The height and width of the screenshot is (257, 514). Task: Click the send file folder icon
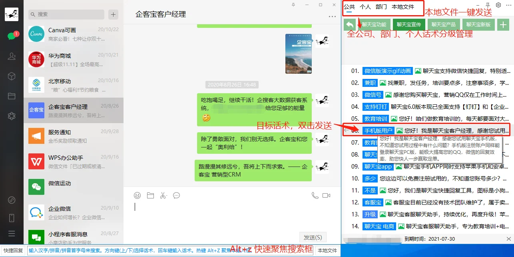click(x=150, y=195)
